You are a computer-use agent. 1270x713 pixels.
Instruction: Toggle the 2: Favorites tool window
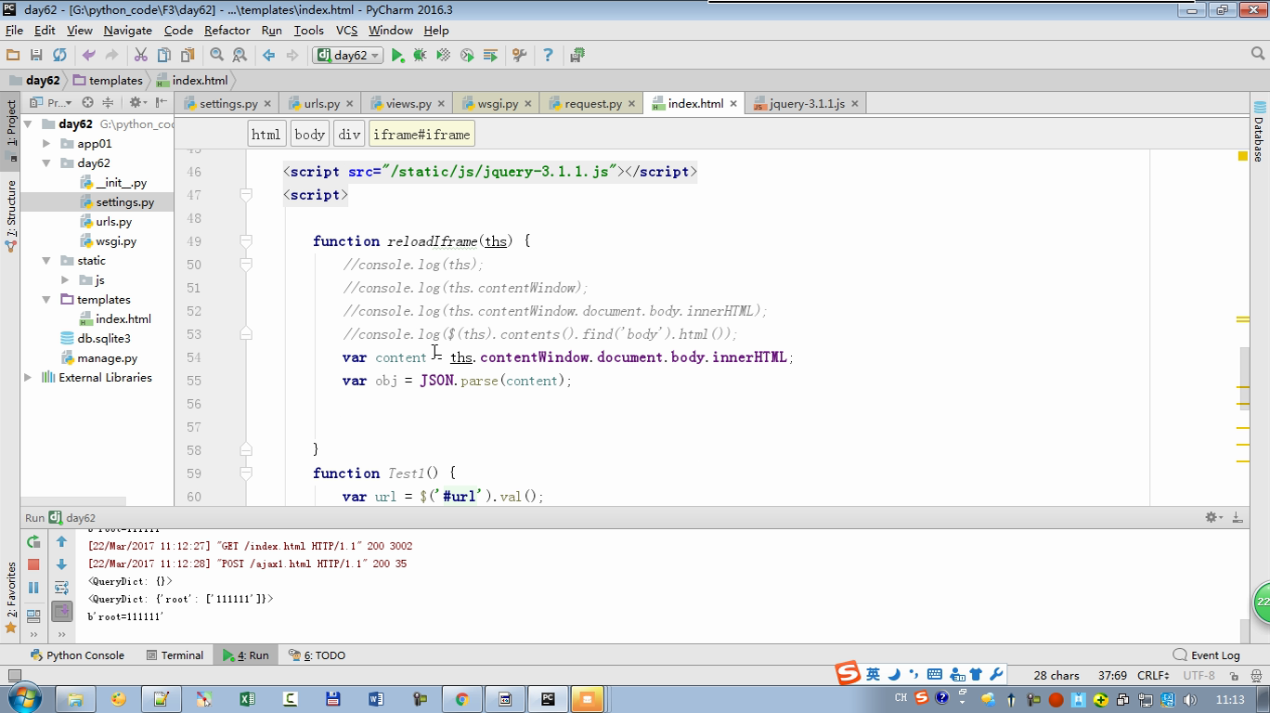(10, 597)
